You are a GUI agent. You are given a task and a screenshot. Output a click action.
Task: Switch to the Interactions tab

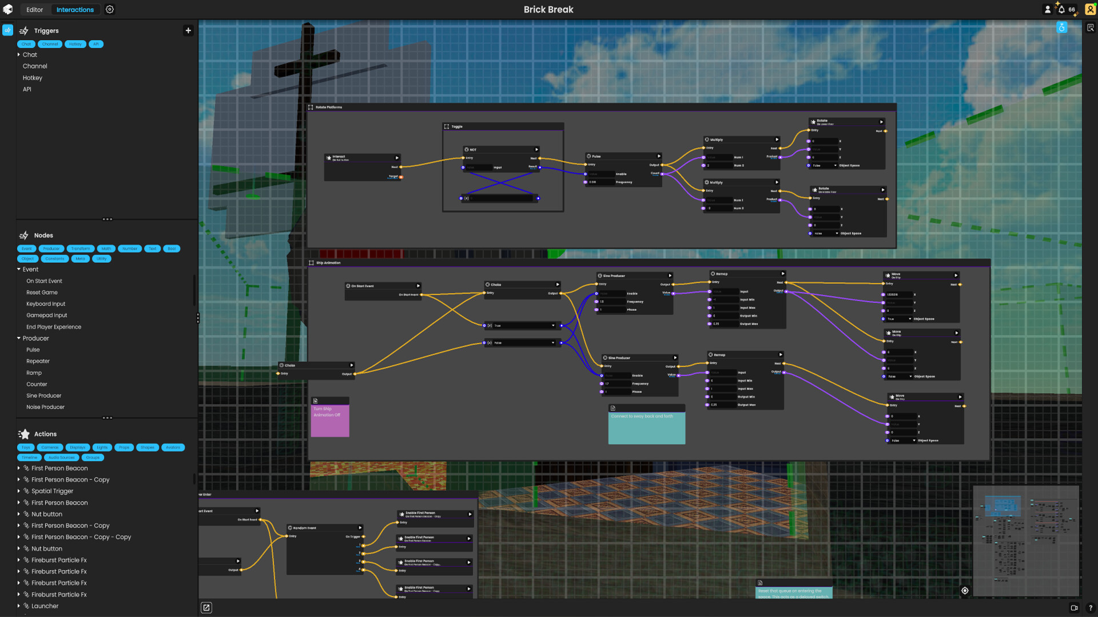pos(75,9)
